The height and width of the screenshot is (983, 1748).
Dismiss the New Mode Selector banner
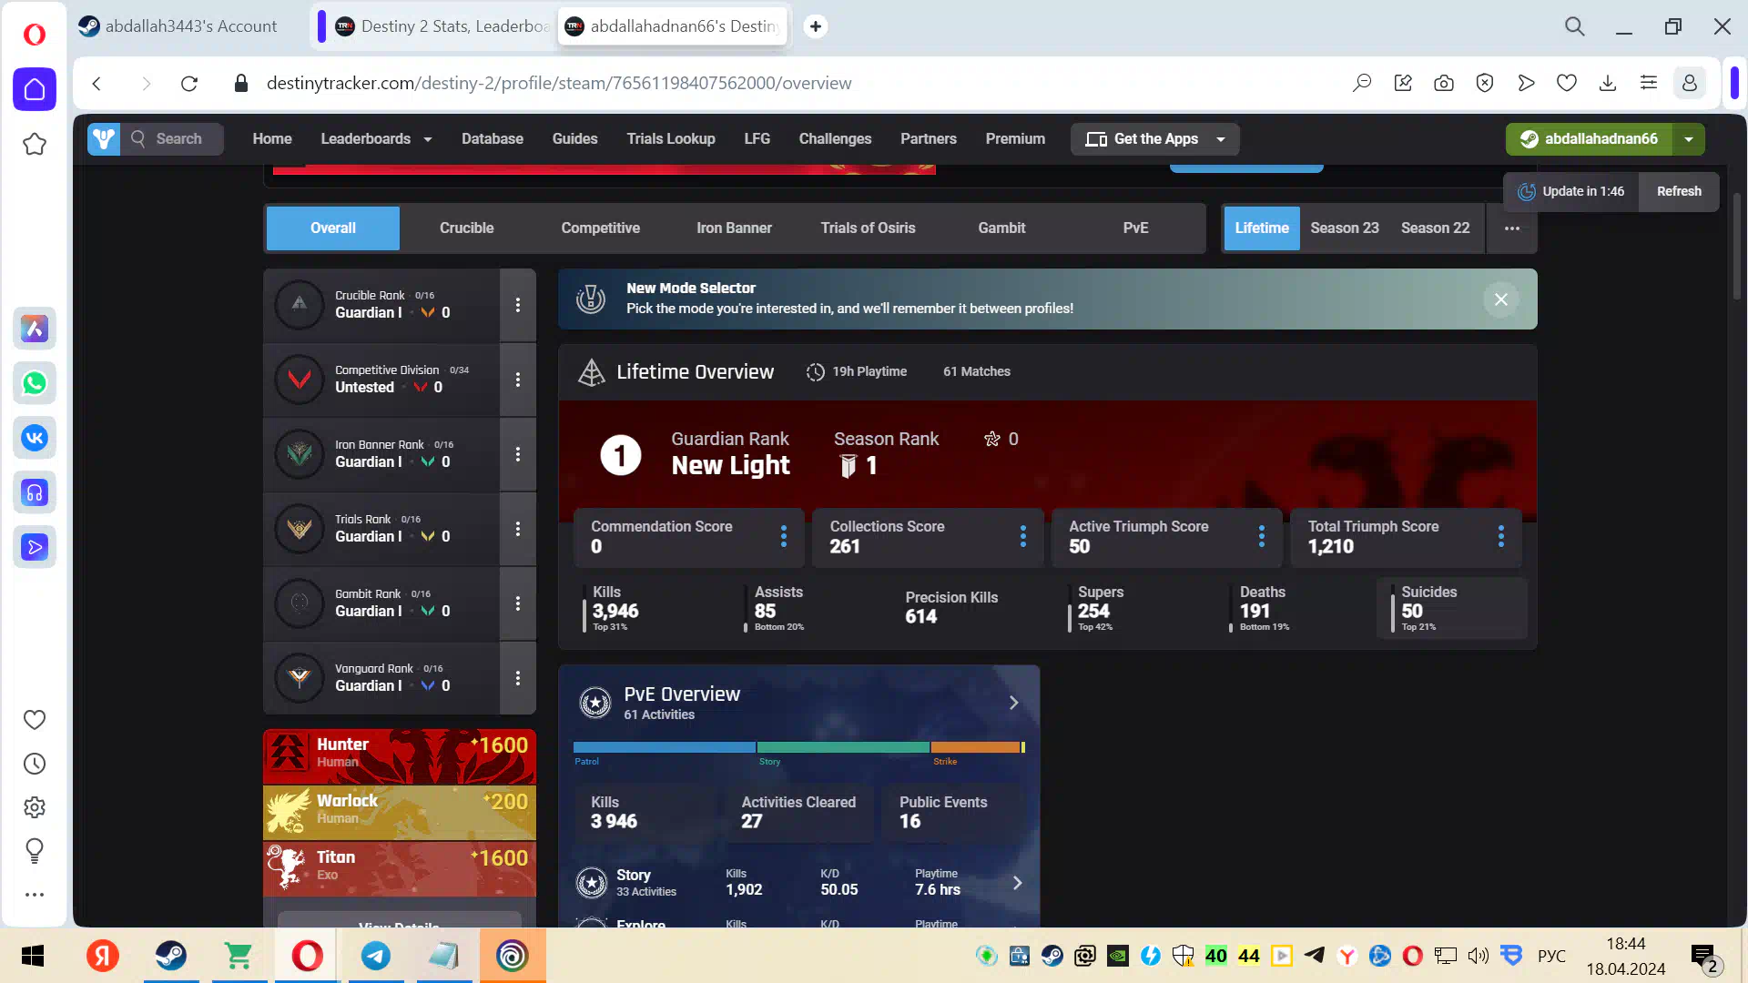coord(1501,299)
